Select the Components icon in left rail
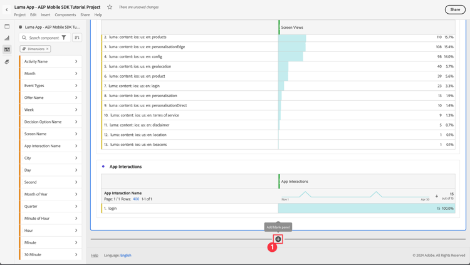The height and width of the screenshot is (265, 470). [x=7, y=49]
